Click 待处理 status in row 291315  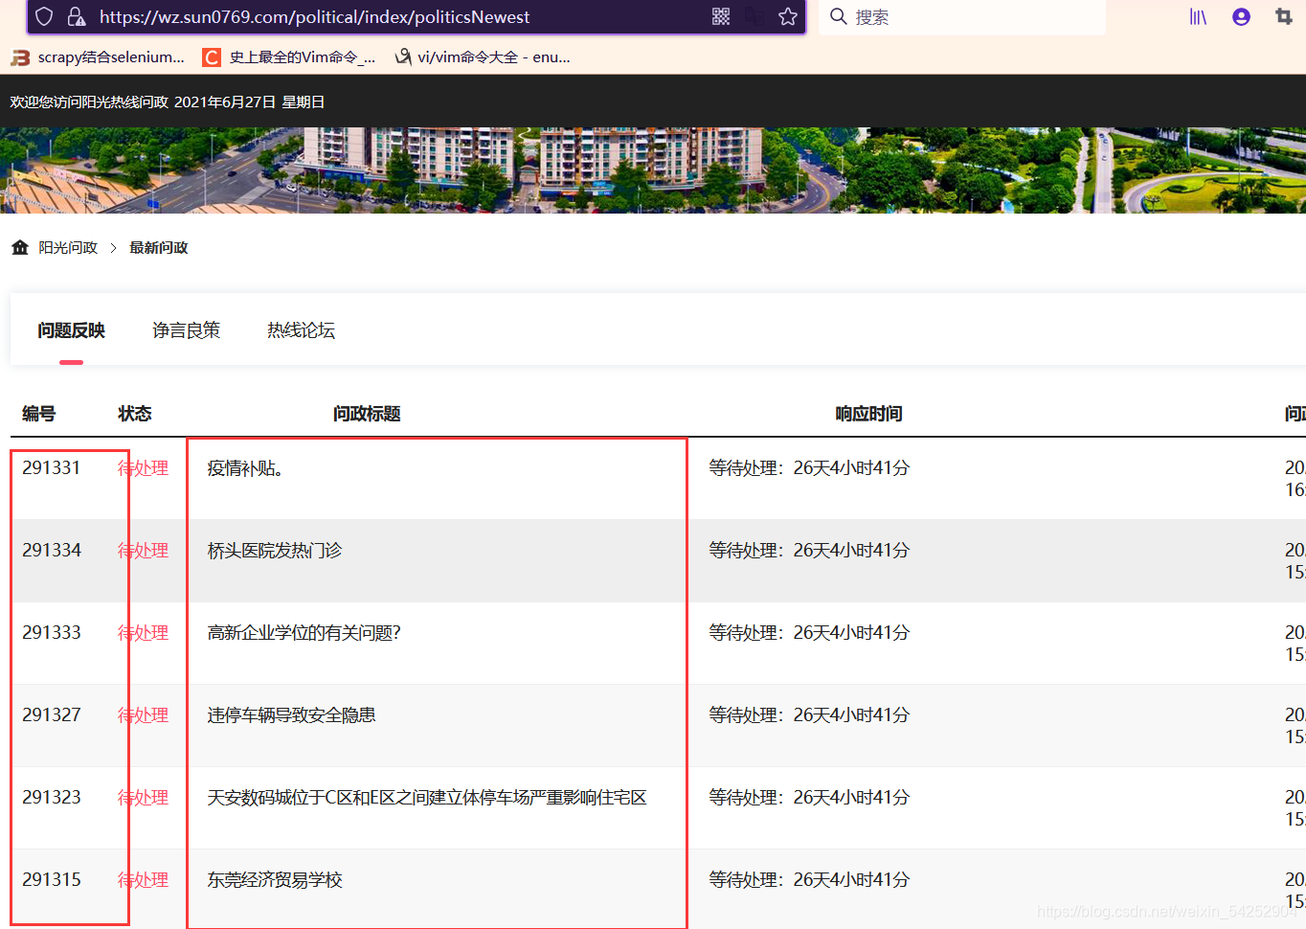click(x=144, y=880)
